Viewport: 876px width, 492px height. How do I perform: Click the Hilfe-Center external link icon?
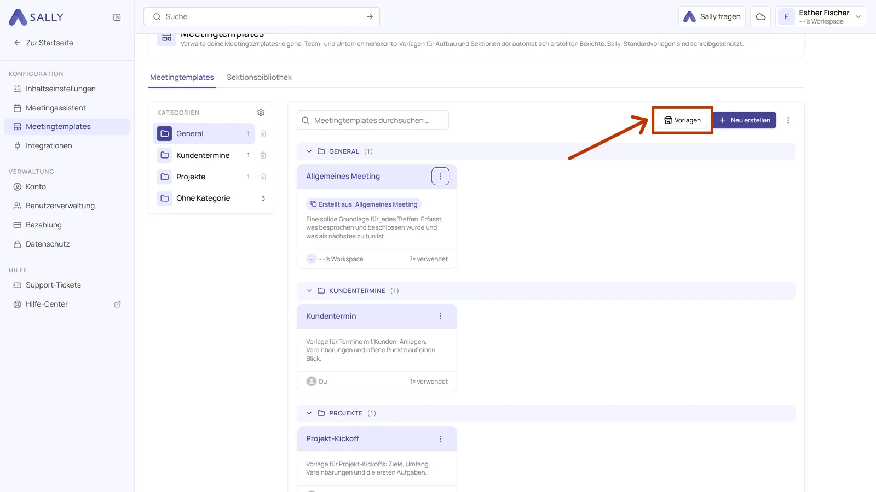pyautogui.click(x=117, y=304)
